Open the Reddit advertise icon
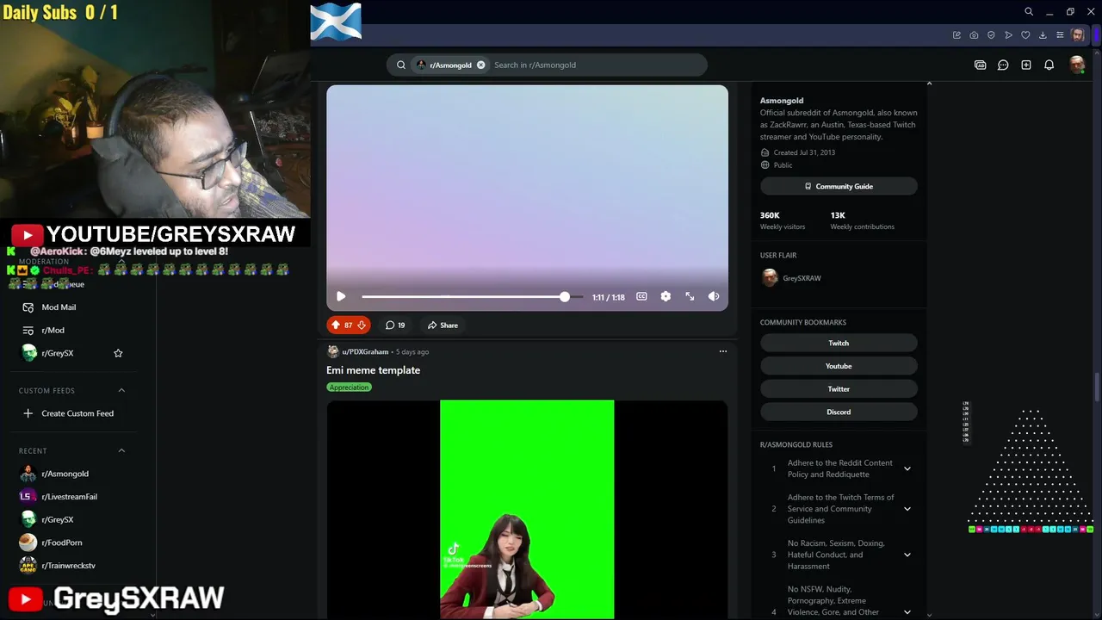The image size is (1102, 620). (980, 65)
